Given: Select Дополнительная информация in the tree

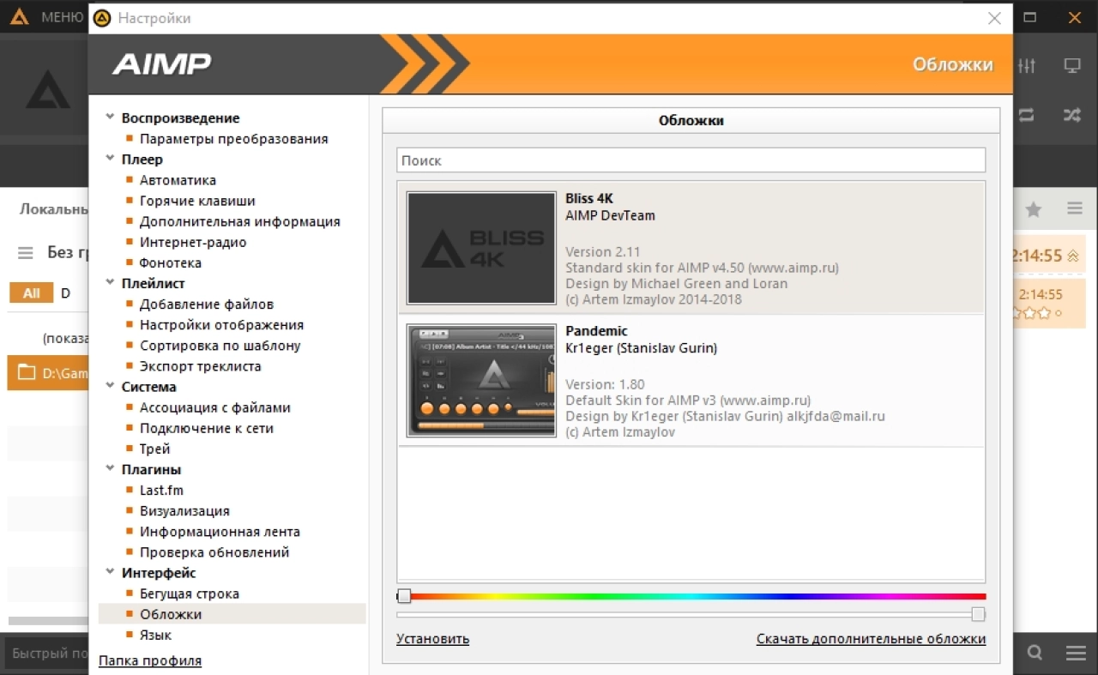Looking at the screenshot, I should (x=240, y=221).
